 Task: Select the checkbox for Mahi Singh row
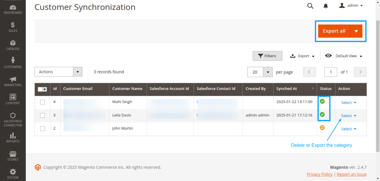[42, 102]
